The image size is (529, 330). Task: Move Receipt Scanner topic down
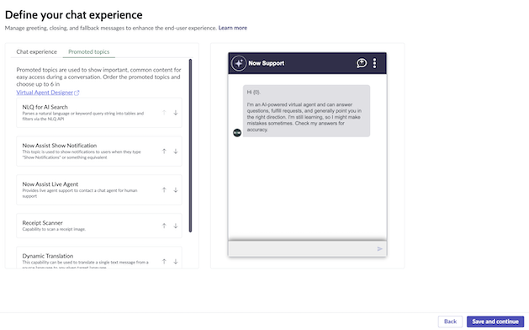pyautogui.click(x=176, y=226)
